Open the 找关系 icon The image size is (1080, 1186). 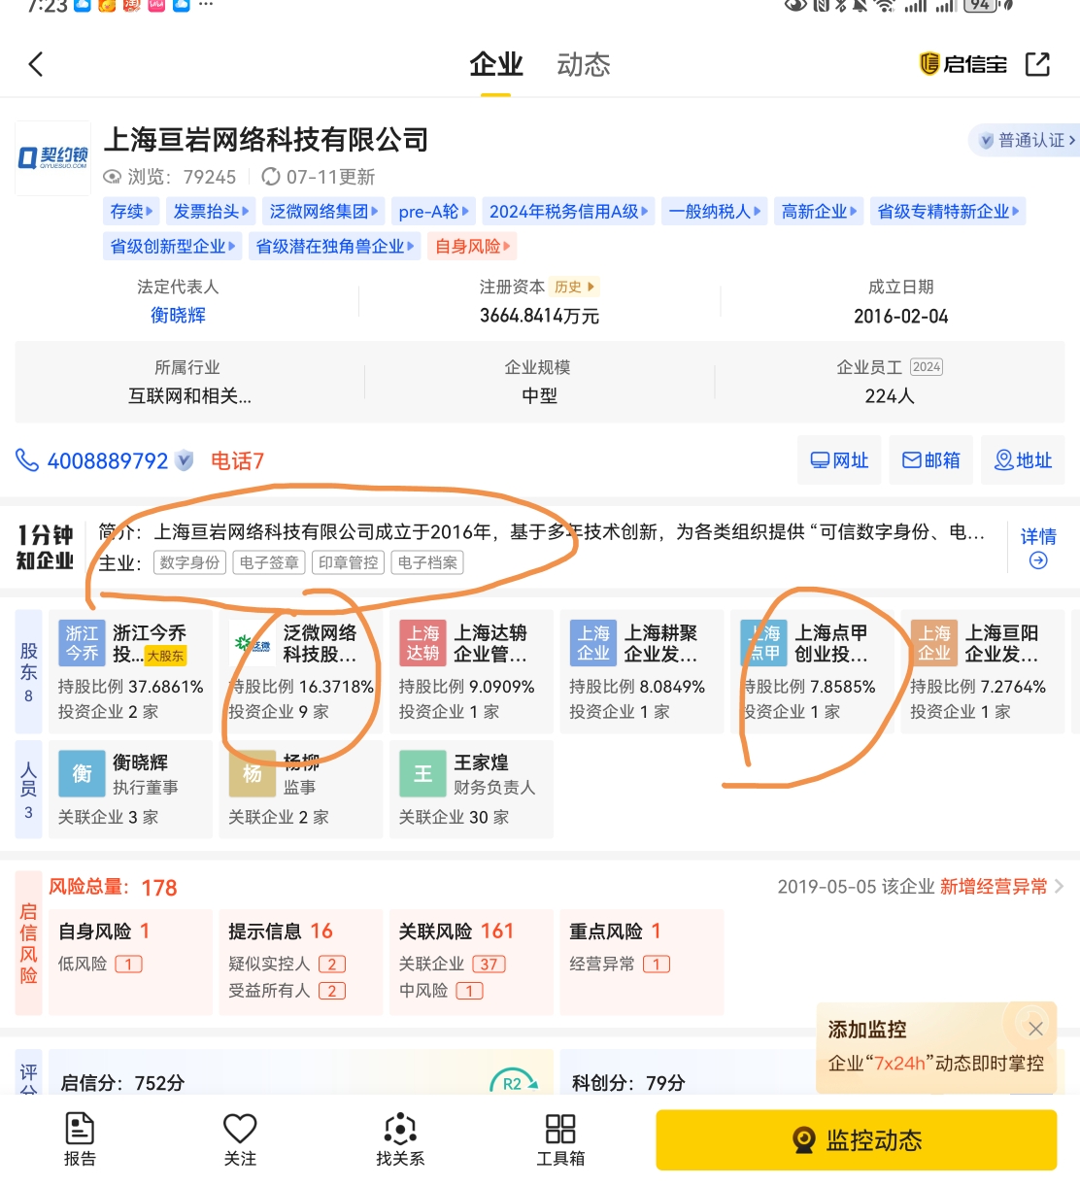400,1139
